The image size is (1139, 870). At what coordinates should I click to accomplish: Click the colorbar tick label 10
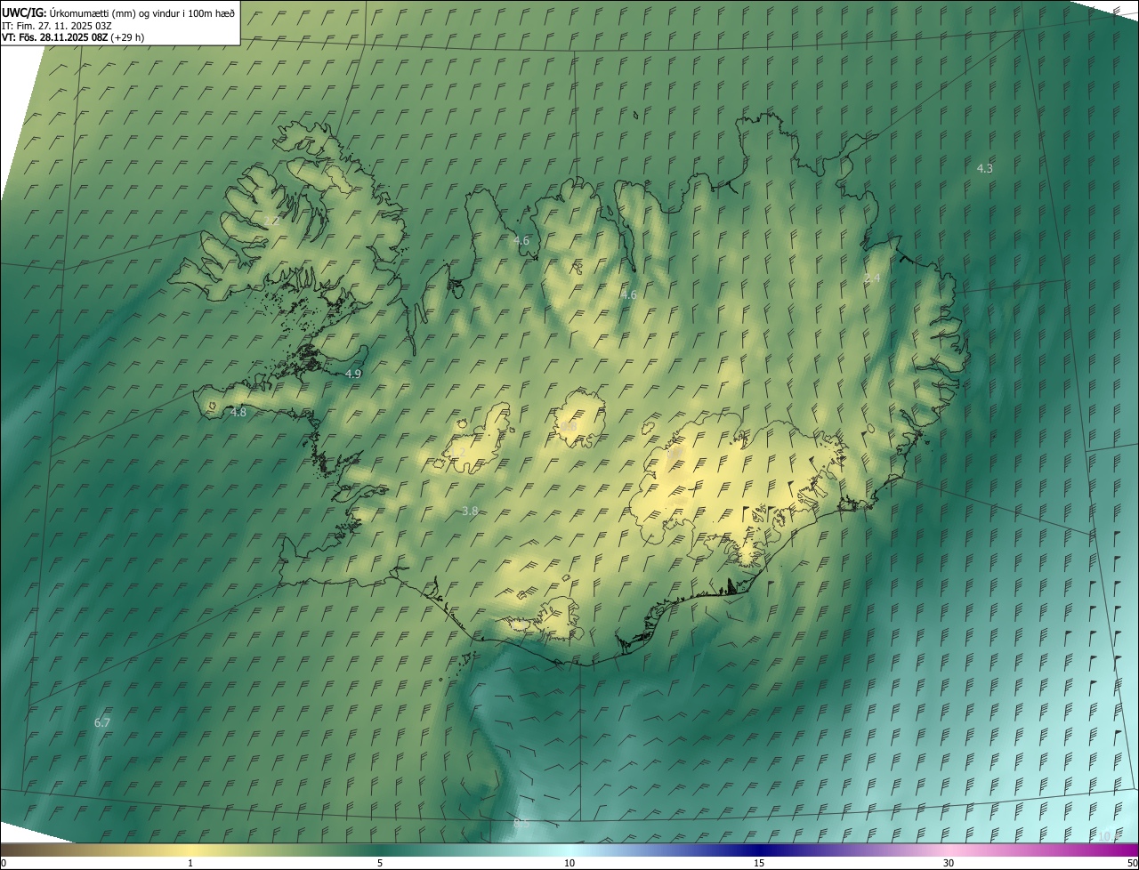tap(569, 863)
